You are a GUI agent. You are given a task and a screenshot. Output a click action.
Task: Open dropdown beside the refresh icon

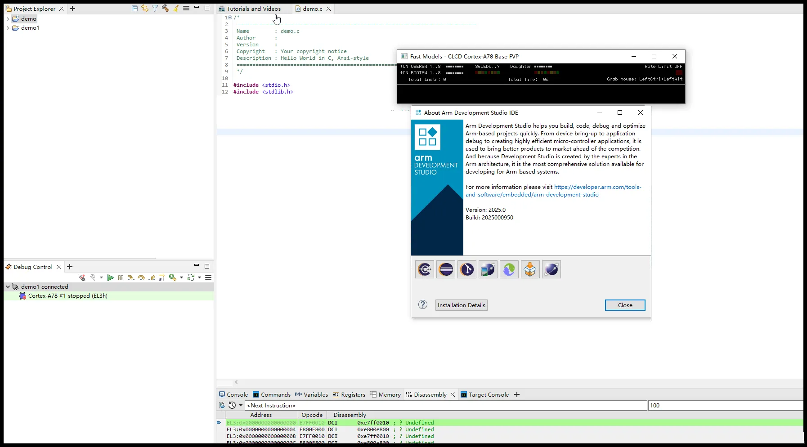tap(199, 278)
